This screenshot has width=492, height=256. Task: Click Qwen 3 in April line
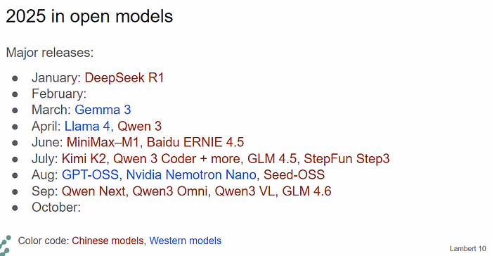pyautogui.click(x=139, y=127)
